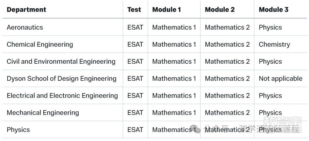Click ESAT in the Dyson School row
309x141 pixels.
pyautogui.click(x=135, y=78)
